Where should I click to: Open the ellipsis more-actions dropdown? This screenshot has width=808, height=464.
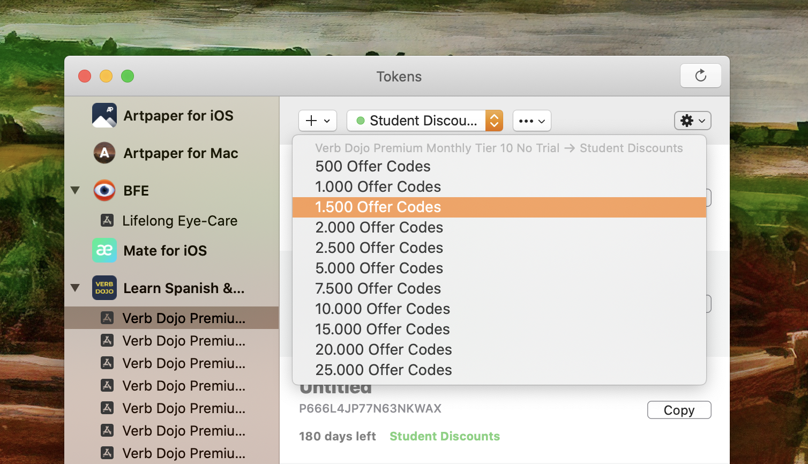point(532,121)
